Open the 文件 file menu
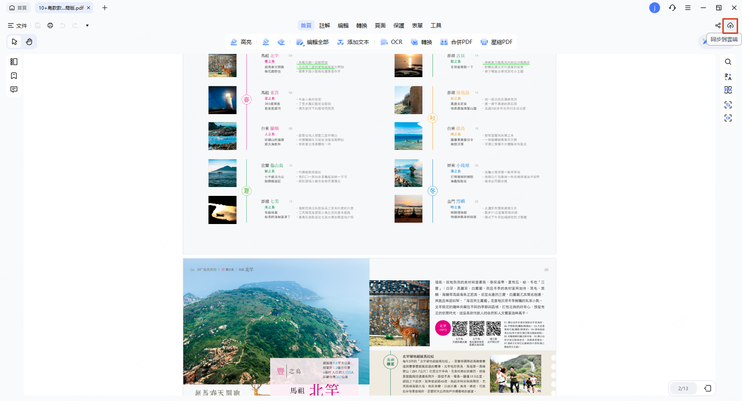 pos(17,25)
